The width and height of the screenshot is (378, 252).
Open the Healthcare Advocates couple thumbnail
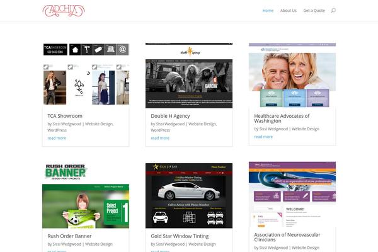pos(292,75)
